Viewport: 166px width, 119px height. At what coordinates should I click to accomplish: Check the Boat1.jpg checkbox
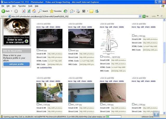tap(70, 50)
